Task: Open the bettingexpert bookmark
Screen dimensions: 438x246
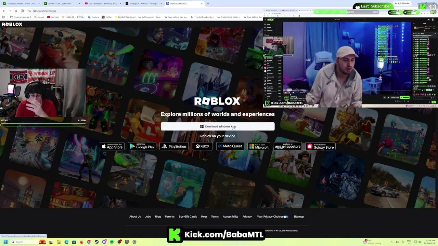Action: tap(150, 17)
